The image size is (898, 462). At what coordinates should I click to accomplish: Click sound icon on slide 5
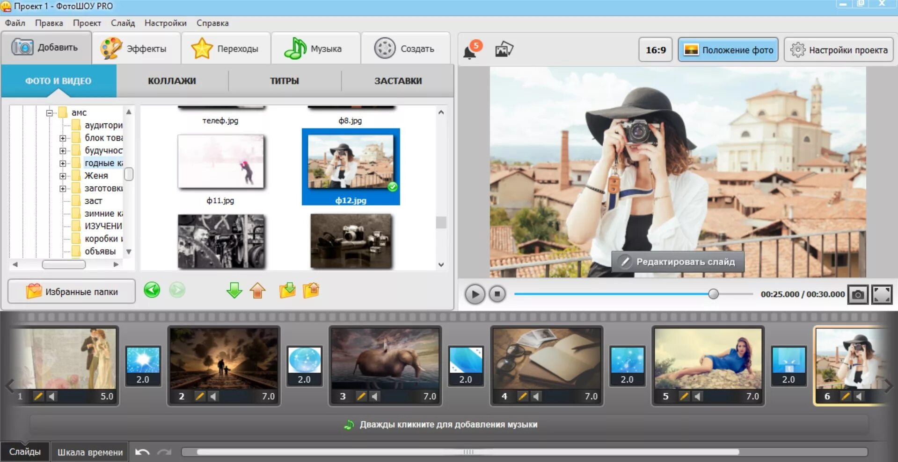click(698, 397)
